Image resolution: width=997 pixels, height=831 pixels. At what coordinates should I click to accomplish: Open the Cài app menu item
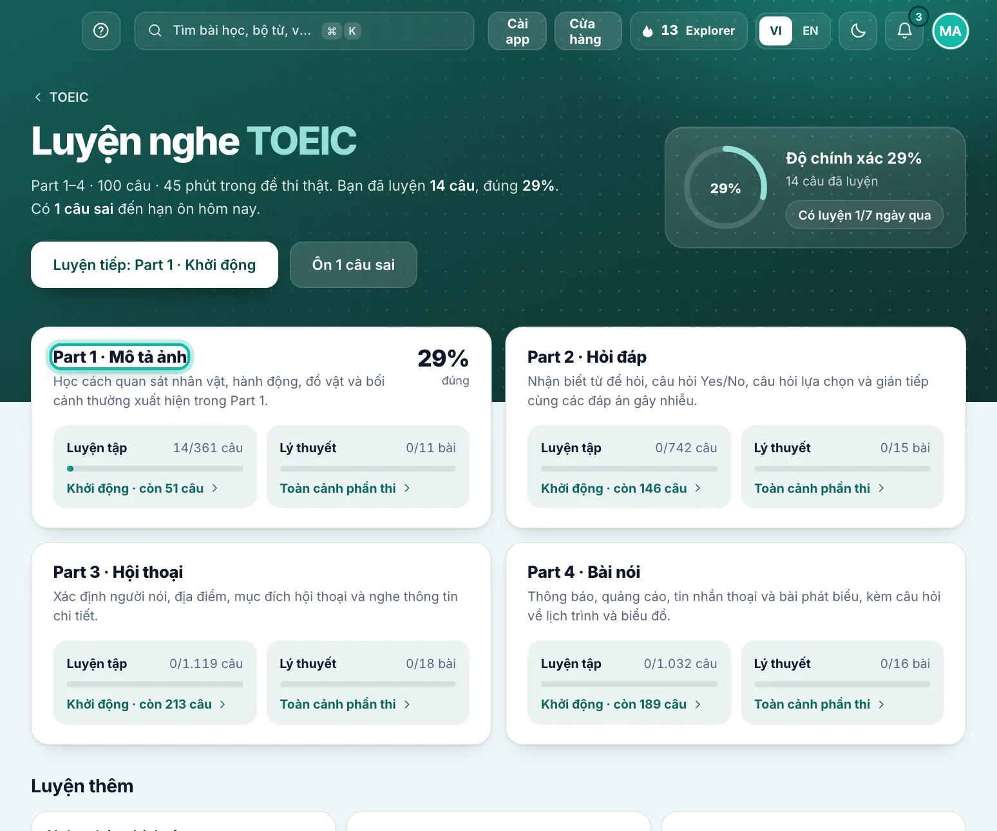coord(517,31)
